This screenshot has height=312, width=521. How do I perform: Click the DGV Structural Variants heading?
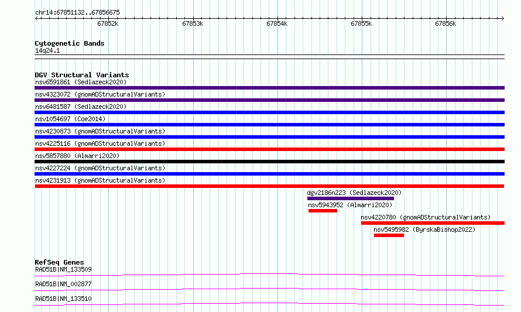(82, 75)
